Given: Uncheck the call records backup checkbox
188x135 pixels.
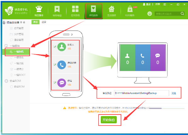Looking at the screenshot, I should 55,65.
